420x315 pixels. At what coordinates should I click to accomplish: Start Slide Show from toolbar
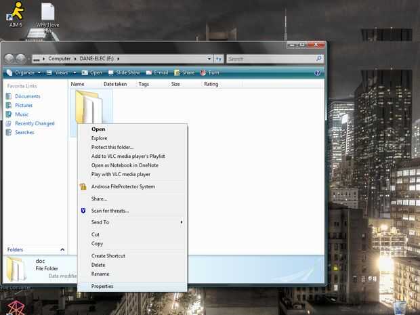tap(124, 72)
